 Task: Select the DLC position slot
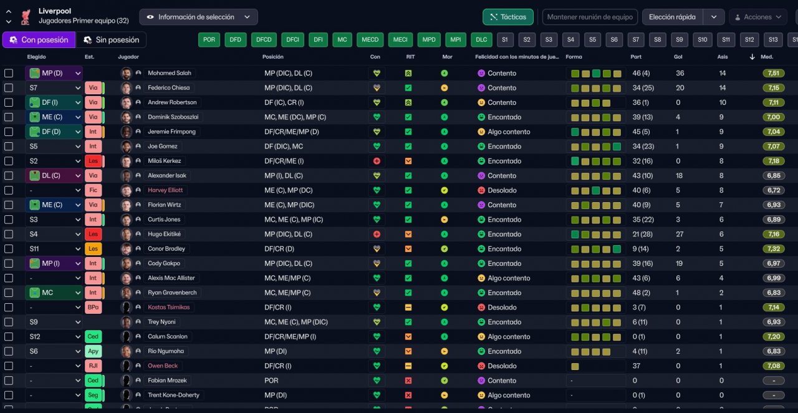pyautogui.click(x=481, y=40)
